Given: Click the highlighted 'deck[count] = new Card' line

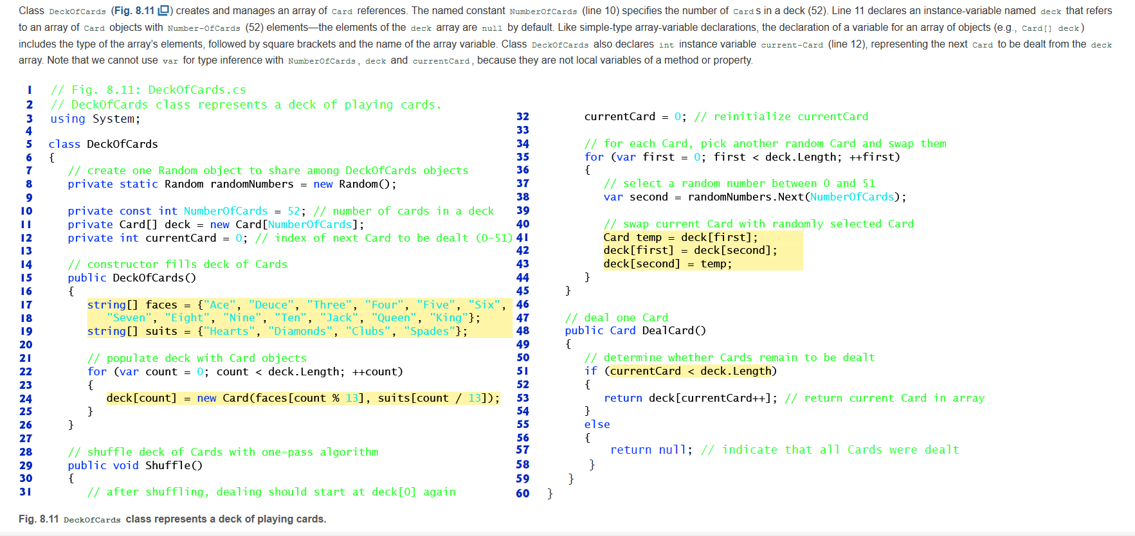Looking at the screenshot, I should (303, 398).
